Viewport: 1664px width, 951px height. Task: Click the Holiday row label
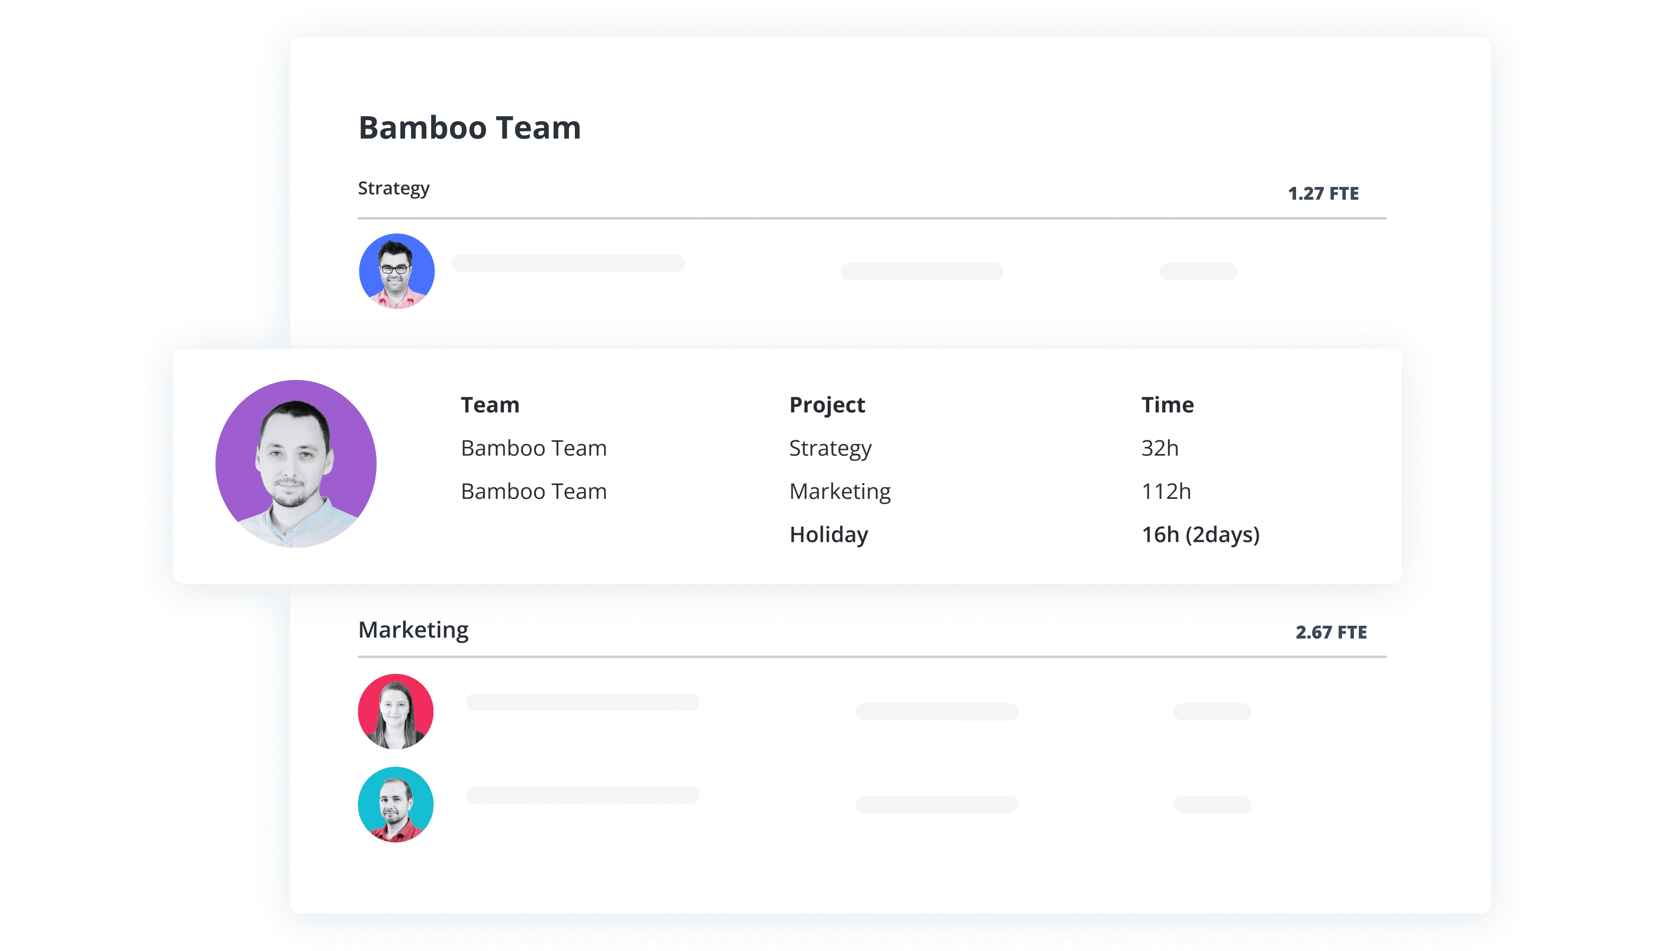tap(829, 535)
